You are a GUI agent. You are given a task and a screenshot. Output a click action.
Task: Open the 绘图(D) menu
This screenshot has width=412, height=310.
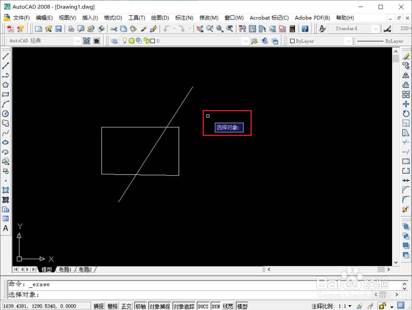[160, 18]
